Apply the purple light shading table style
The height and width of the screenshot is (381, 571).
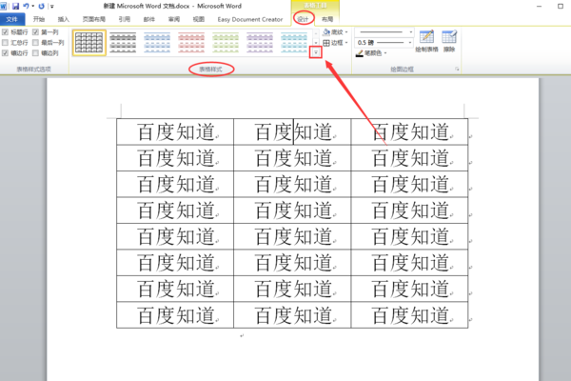[260, 43]
